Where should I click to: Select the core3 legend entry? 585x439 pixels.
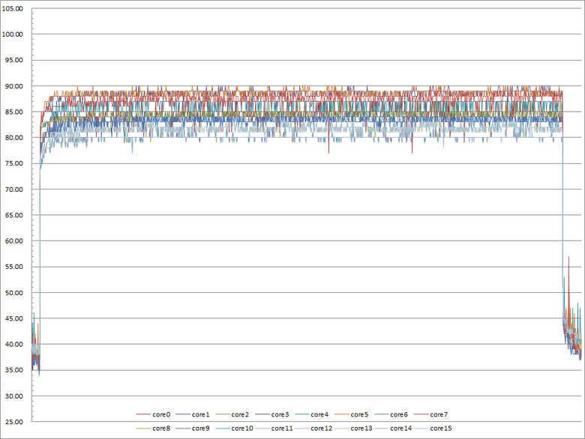(x=272, y=414)
